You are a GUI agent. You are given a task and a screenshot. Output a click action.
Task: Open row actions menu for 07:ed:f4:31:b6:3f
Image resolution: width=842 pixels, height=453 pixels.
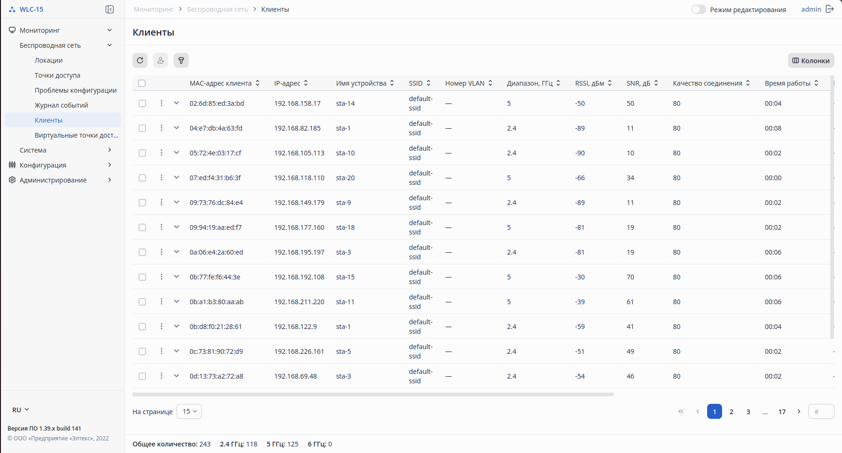[162, 177]
